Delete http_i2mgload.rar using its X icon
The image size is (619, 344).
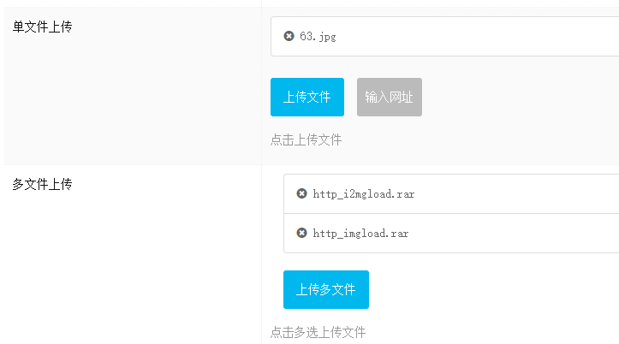click(x=301, y=193)
